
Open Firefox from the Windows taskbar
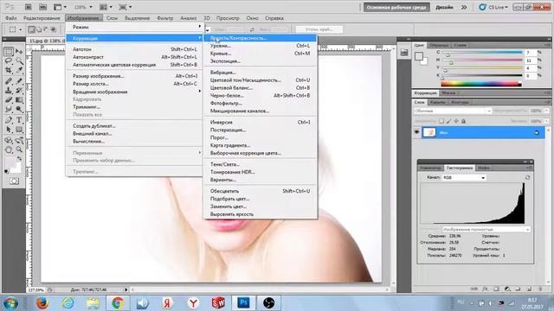pyautogui.click(x=42, y=303)
